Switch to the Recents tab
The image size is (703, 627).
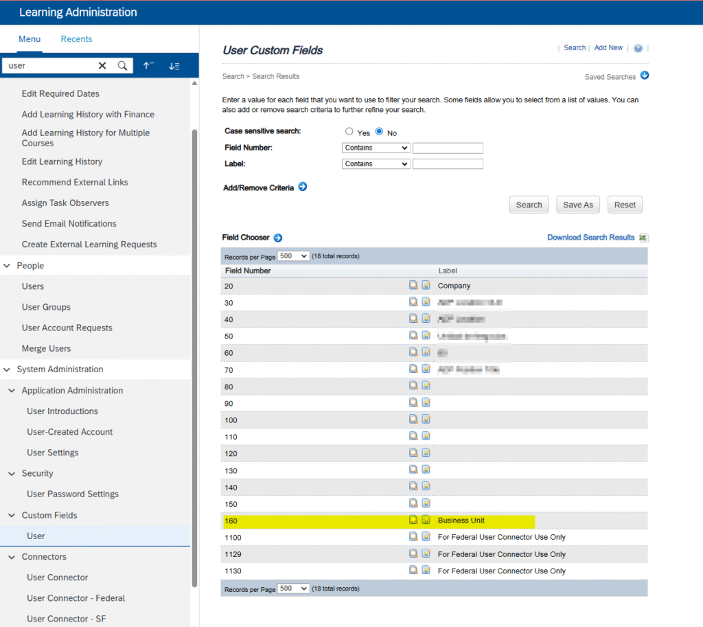click(76, 39)
